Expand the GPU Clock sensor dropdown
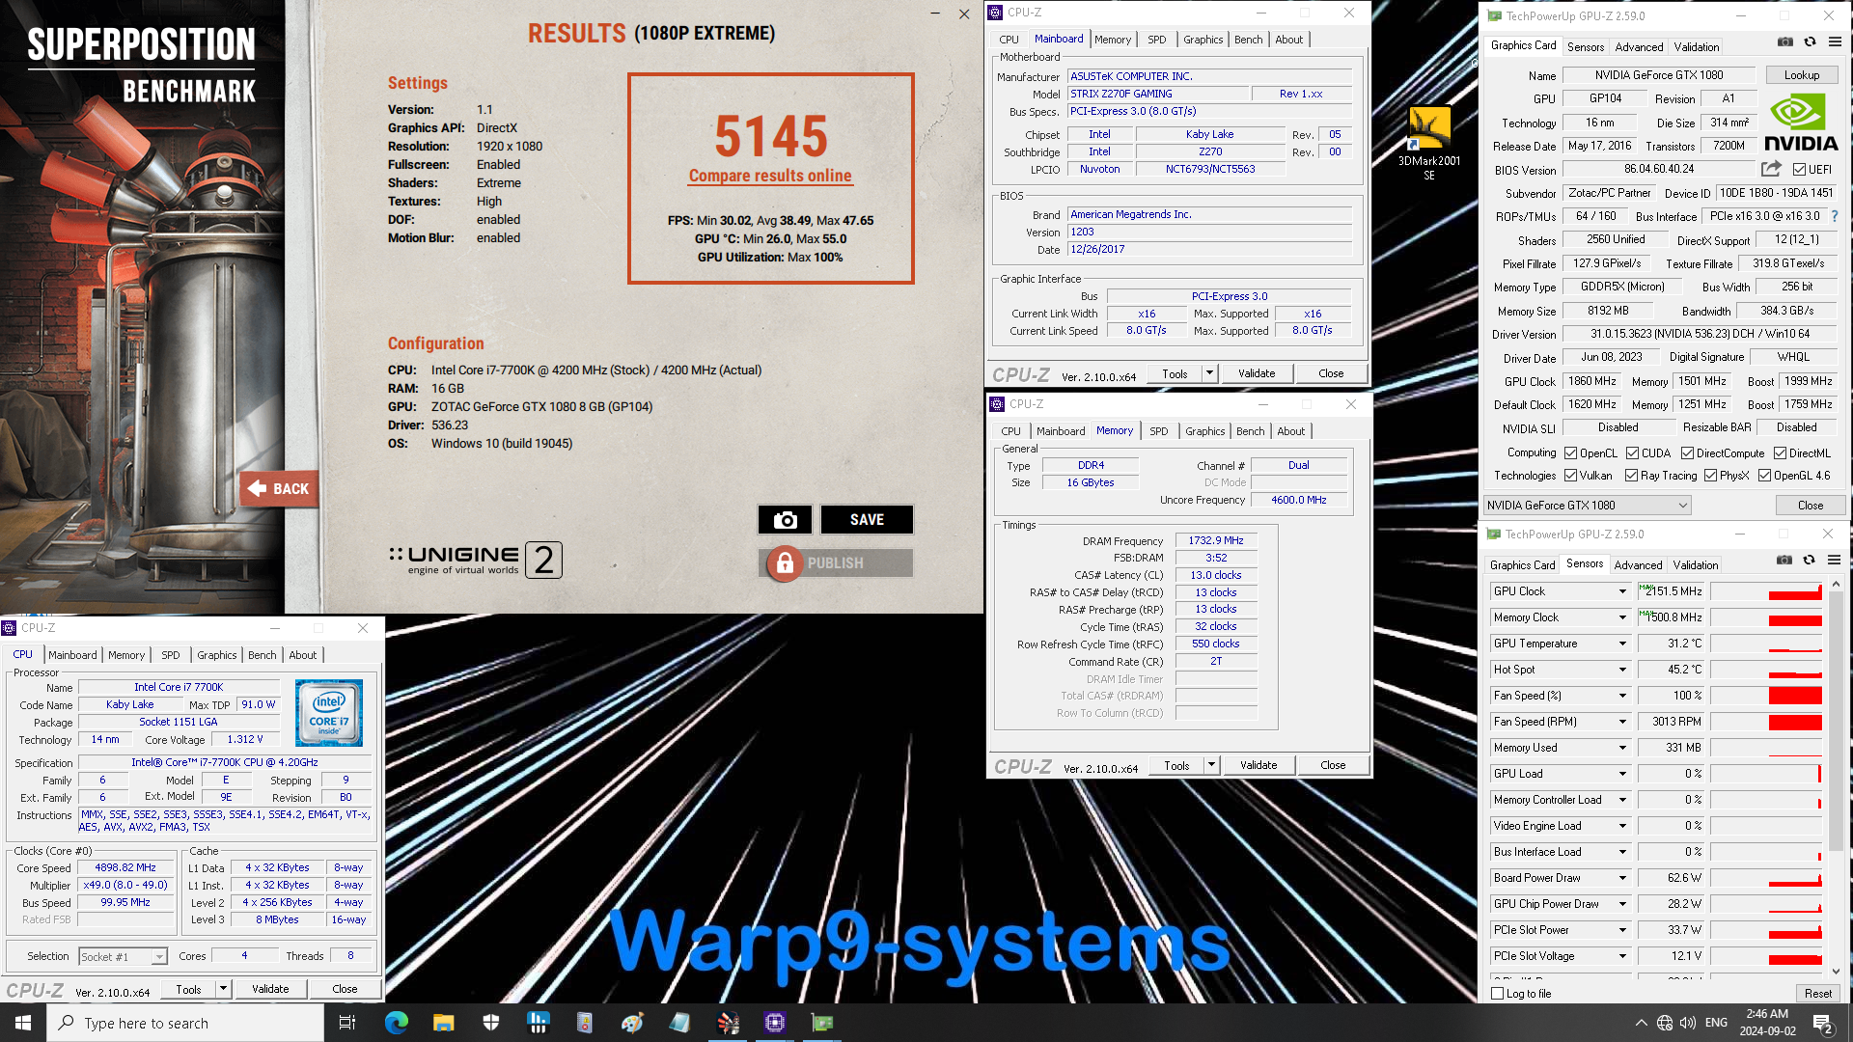The height and width of the screenshot is (1042, 1853). [1622, 591]
